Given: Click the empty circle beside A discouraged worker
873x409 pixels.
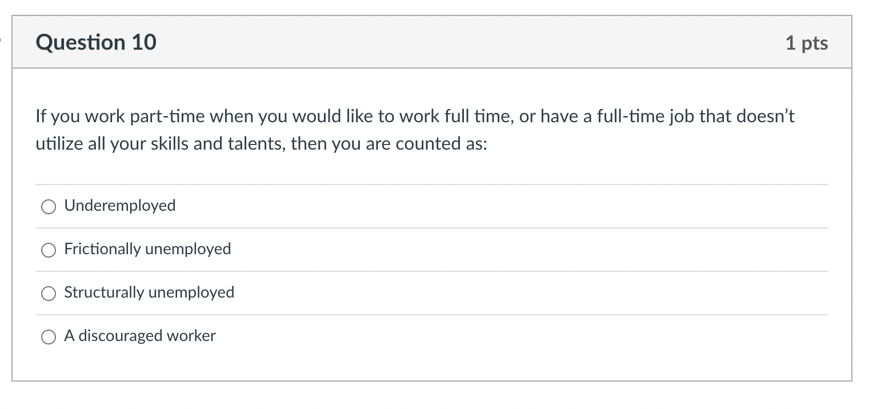Looking at the screenshot, I should (x=49, y=336).
